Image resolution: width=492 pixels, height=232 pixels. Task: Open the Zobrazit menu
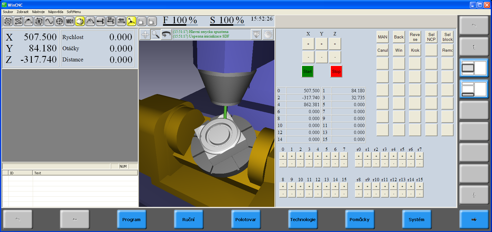click(x=23, y=12)
